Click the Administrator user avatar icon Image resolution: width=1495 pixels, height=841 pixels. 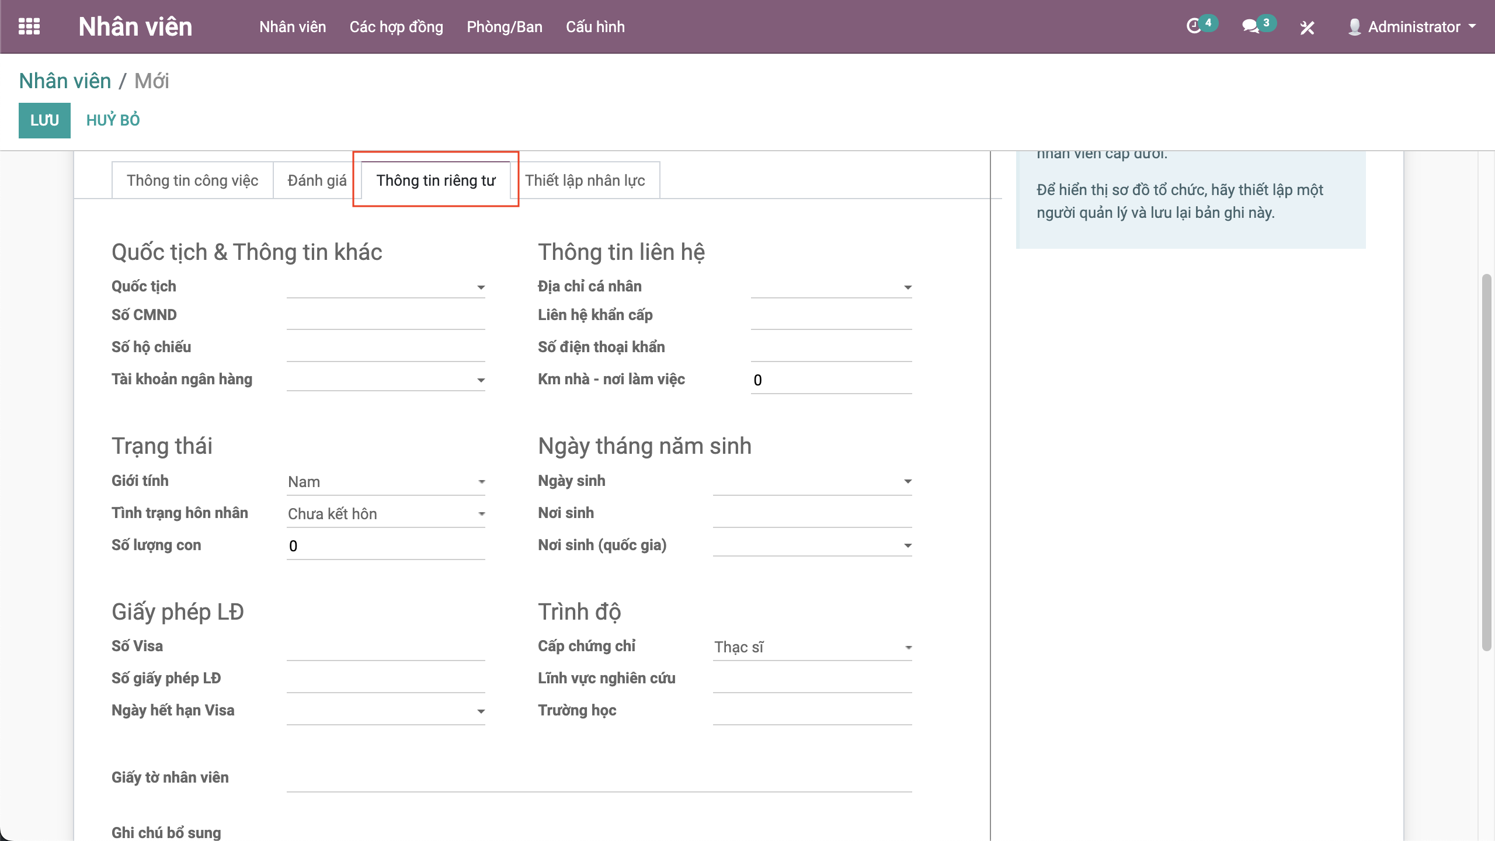point(1354,27)
